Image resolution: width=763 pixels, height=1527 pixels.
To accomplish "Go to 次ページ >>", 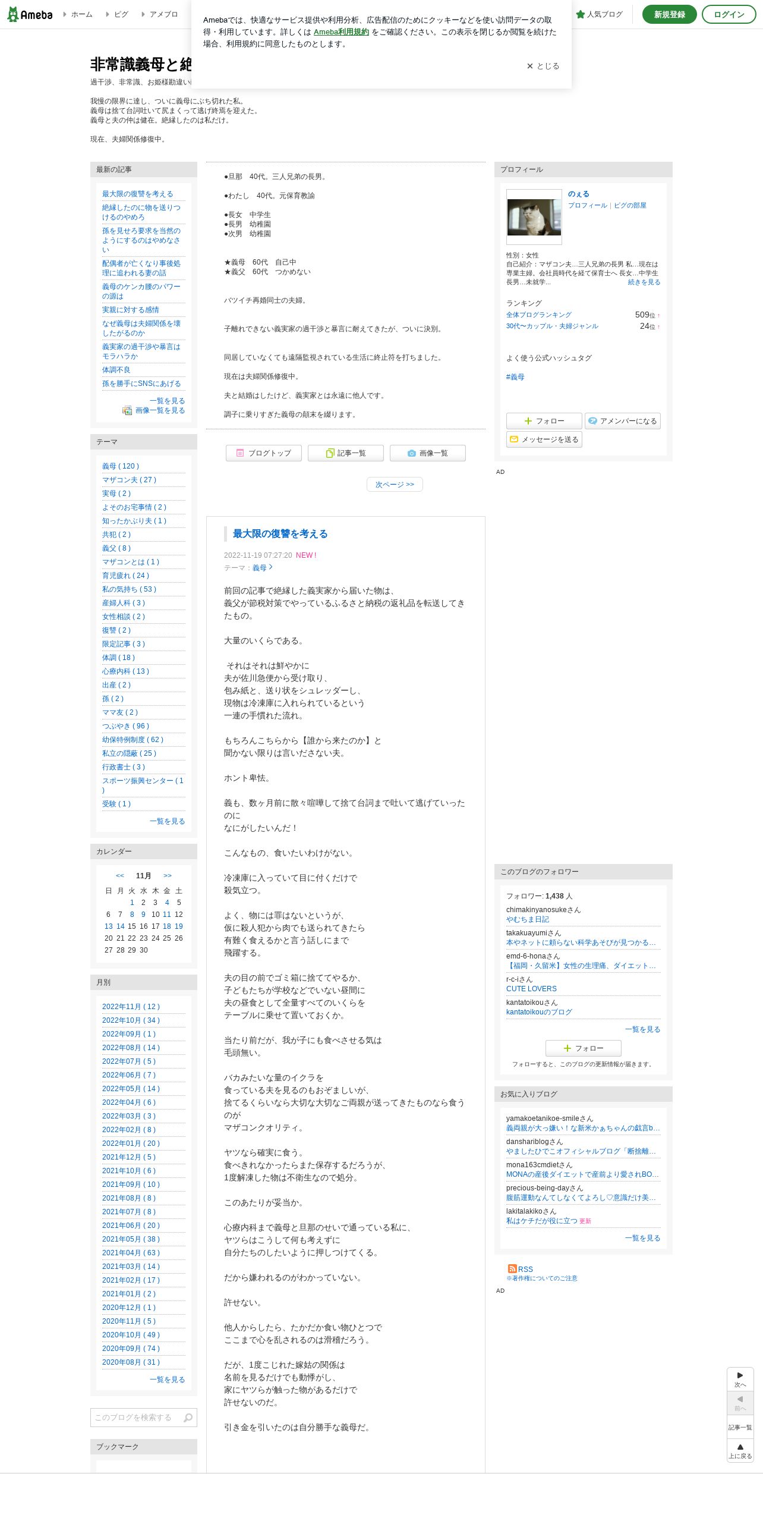I will [395, 485].
